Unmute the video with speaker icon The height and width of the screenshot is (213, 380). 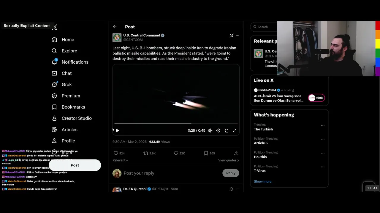210,130
